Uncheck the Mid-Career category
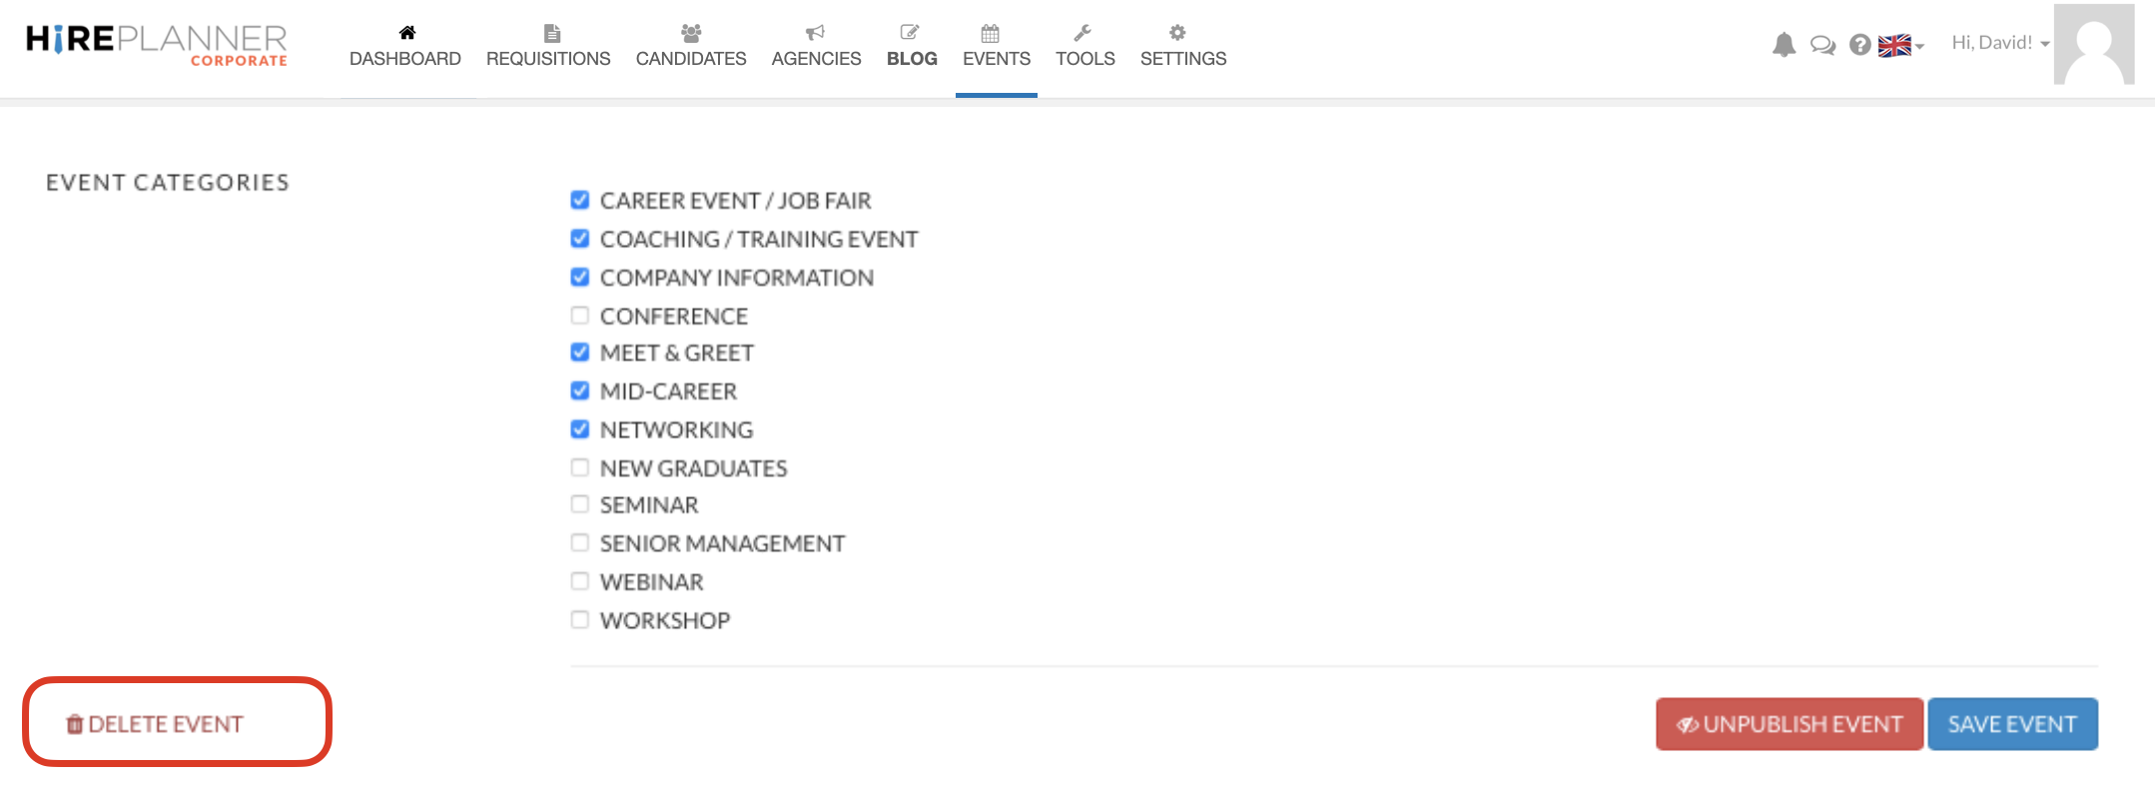This screenshot has height=795, width=2155. click(580, 391)
